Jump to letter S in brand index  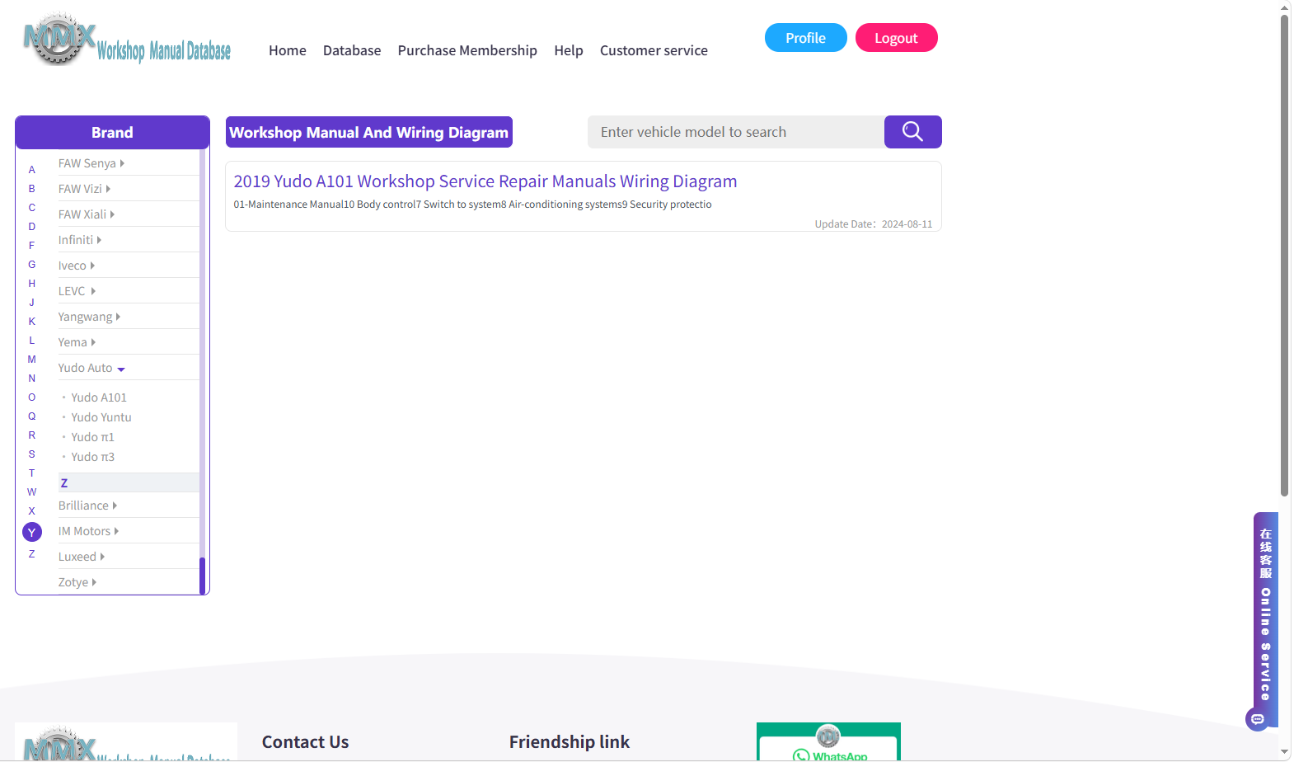click(x=32, y=454)
